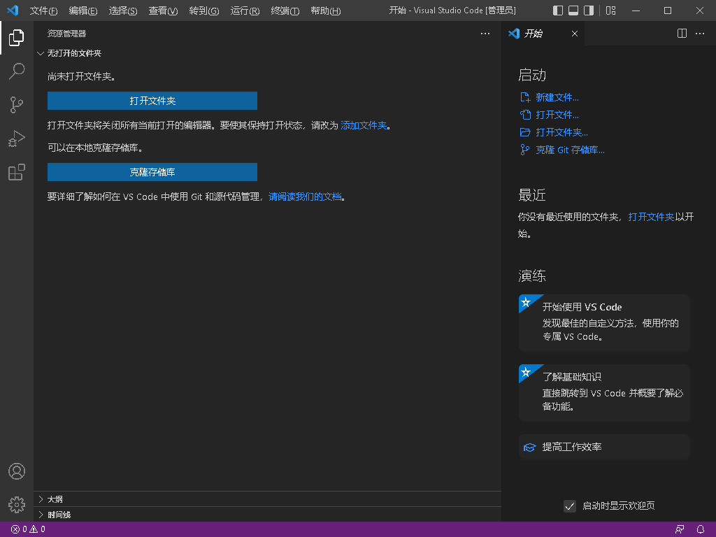The height and width of the screenshot is (537, 716).
Task: Open the Source Control view icon
Action: tap(17, 104)
